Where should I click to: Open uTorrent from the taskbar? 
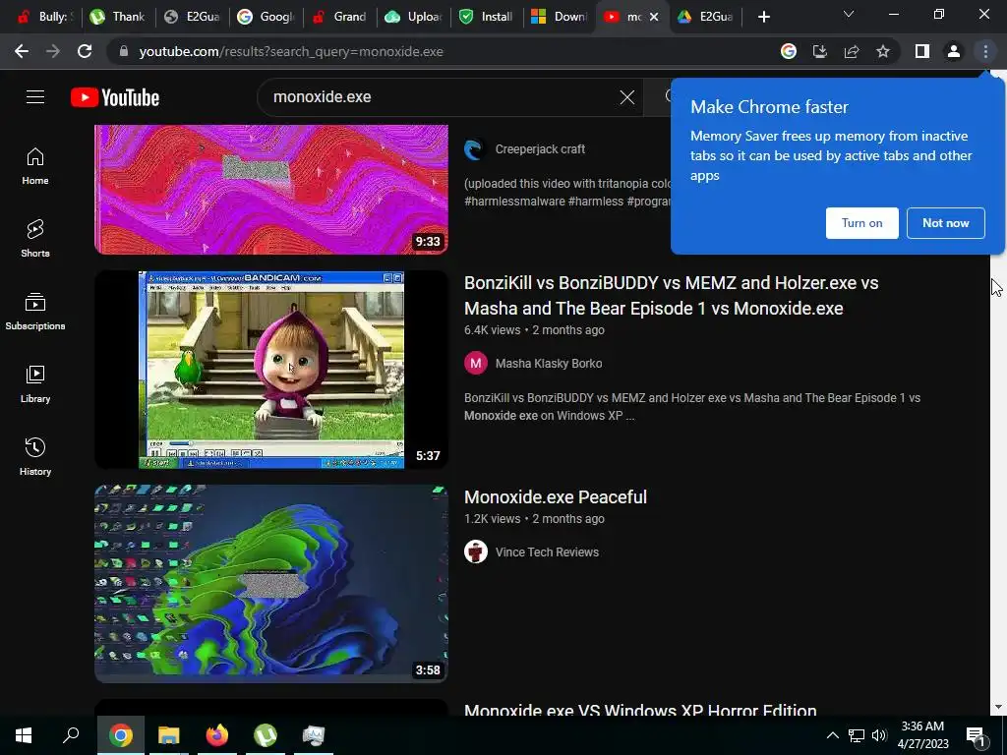point(266,735)
